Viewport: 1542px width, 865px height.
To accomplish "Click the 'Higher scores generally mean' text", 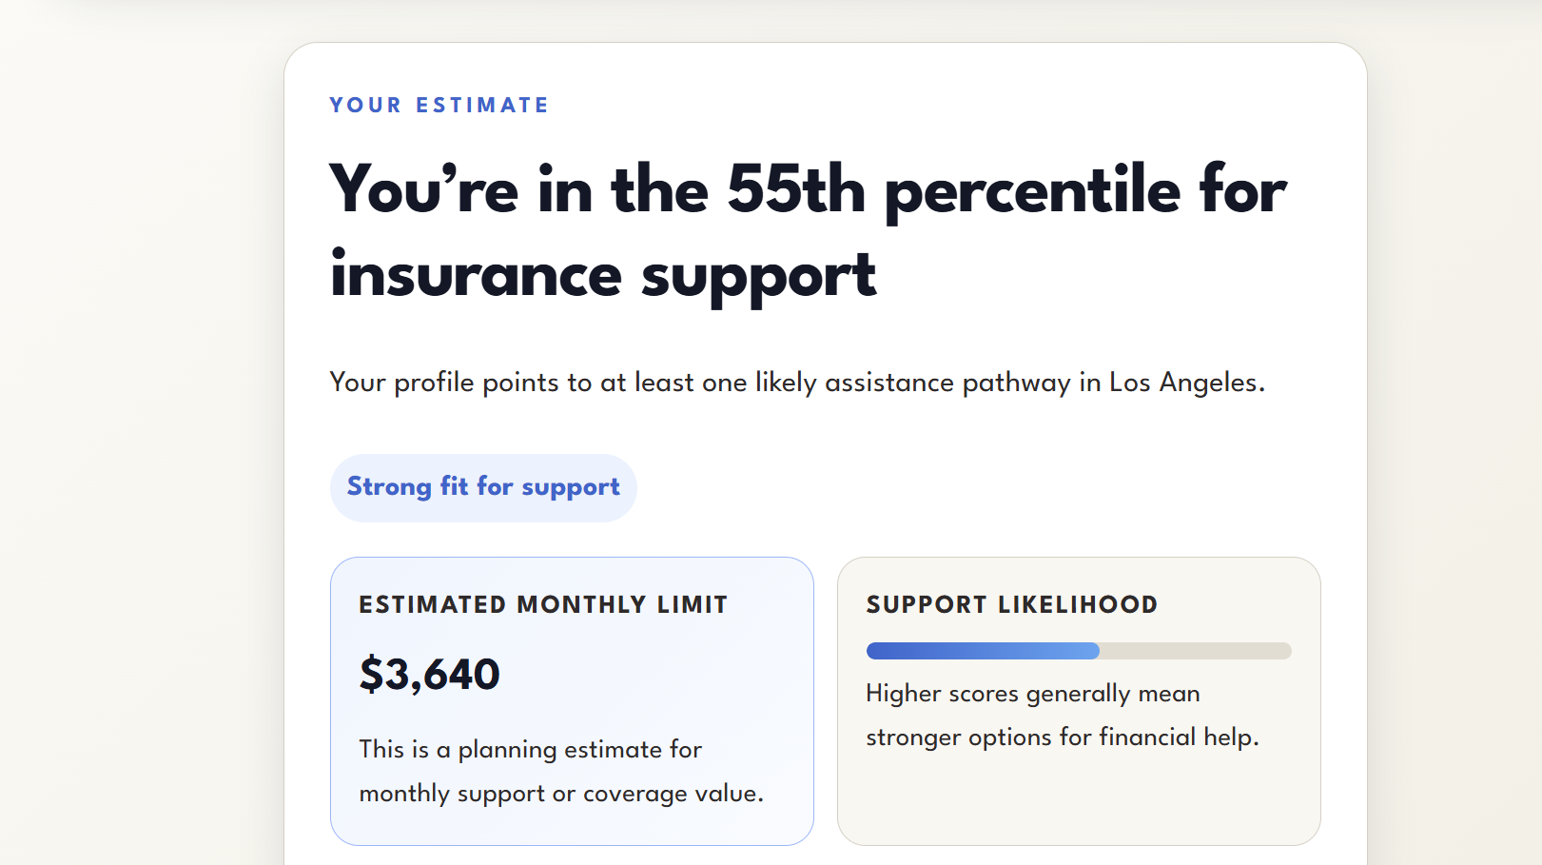I will pyautogui.click(x=1033, y=694).
